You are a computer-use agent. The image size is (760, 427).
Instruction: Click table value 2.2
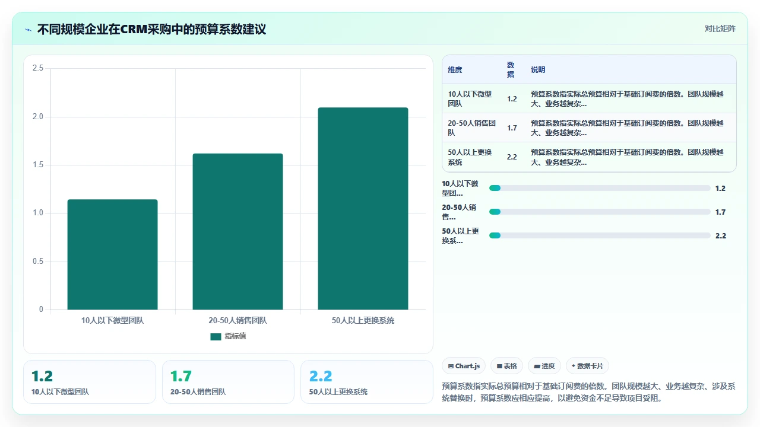pos(512,157)
